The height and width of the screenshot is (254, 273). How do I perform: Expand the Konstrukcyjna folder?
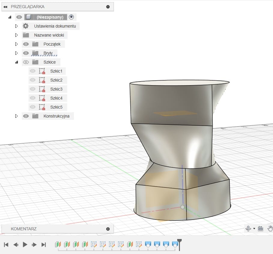[x=17, y=116]
